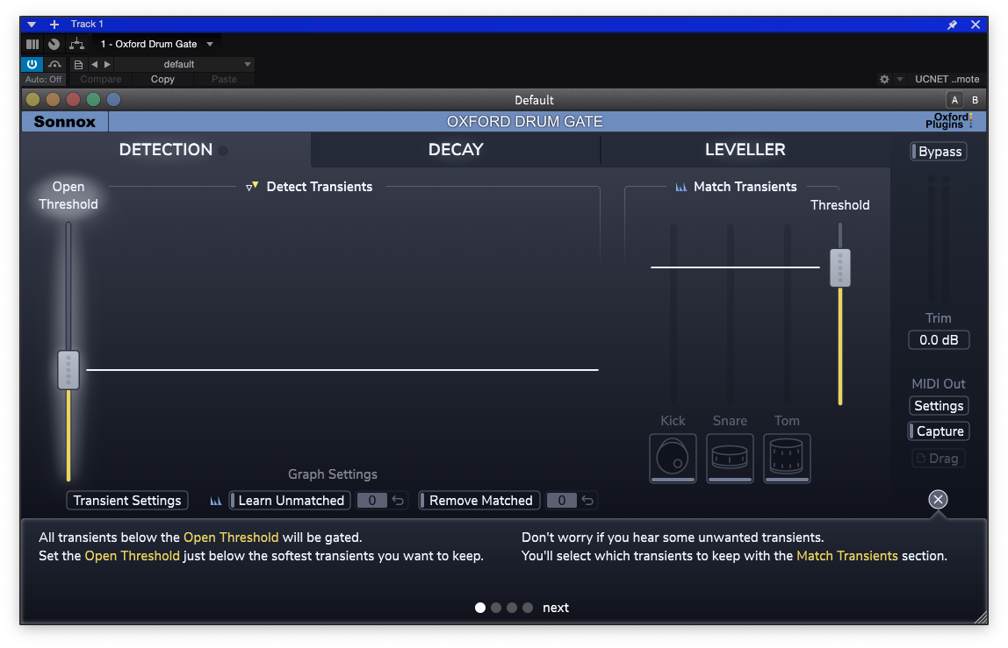Select the Tom drum icon
The width and height of the screenshot is (1008, 648).
pyautogui.click(x=787, y=458)
